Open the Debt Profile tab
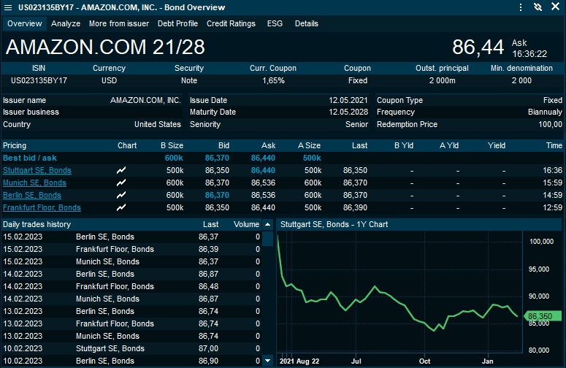This screenshot has height=368, width=566. [x=177, y=23]
